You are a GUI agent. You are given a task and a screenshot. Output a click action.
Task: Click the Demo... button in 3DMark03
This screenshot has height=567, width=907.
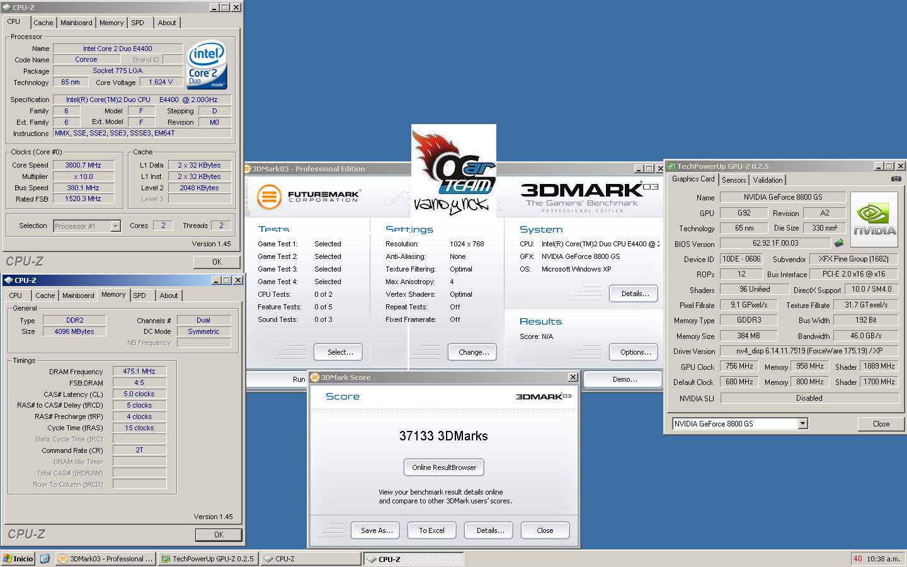[624, 379]
